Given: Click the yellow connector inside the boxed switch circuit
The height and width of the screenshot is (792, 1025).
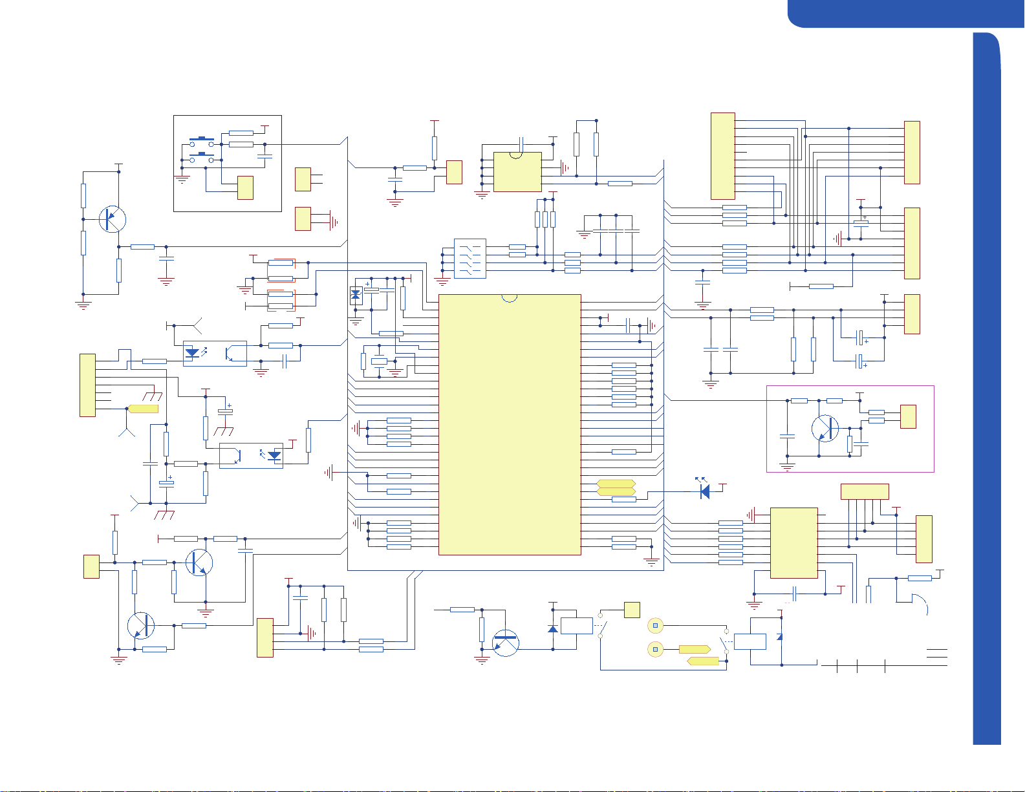Looking at the screenshot, I should tap(245, 187).
